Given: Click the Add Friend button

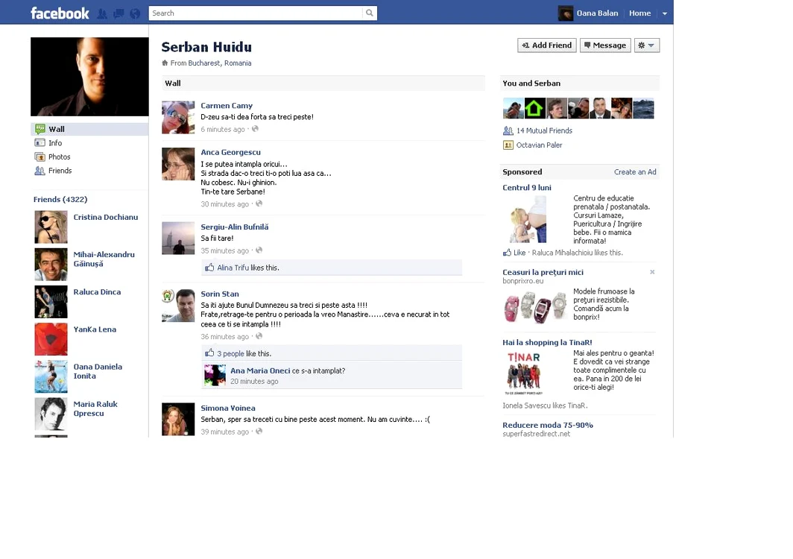Looking at the screenshot, I should [x=547, y=45].
